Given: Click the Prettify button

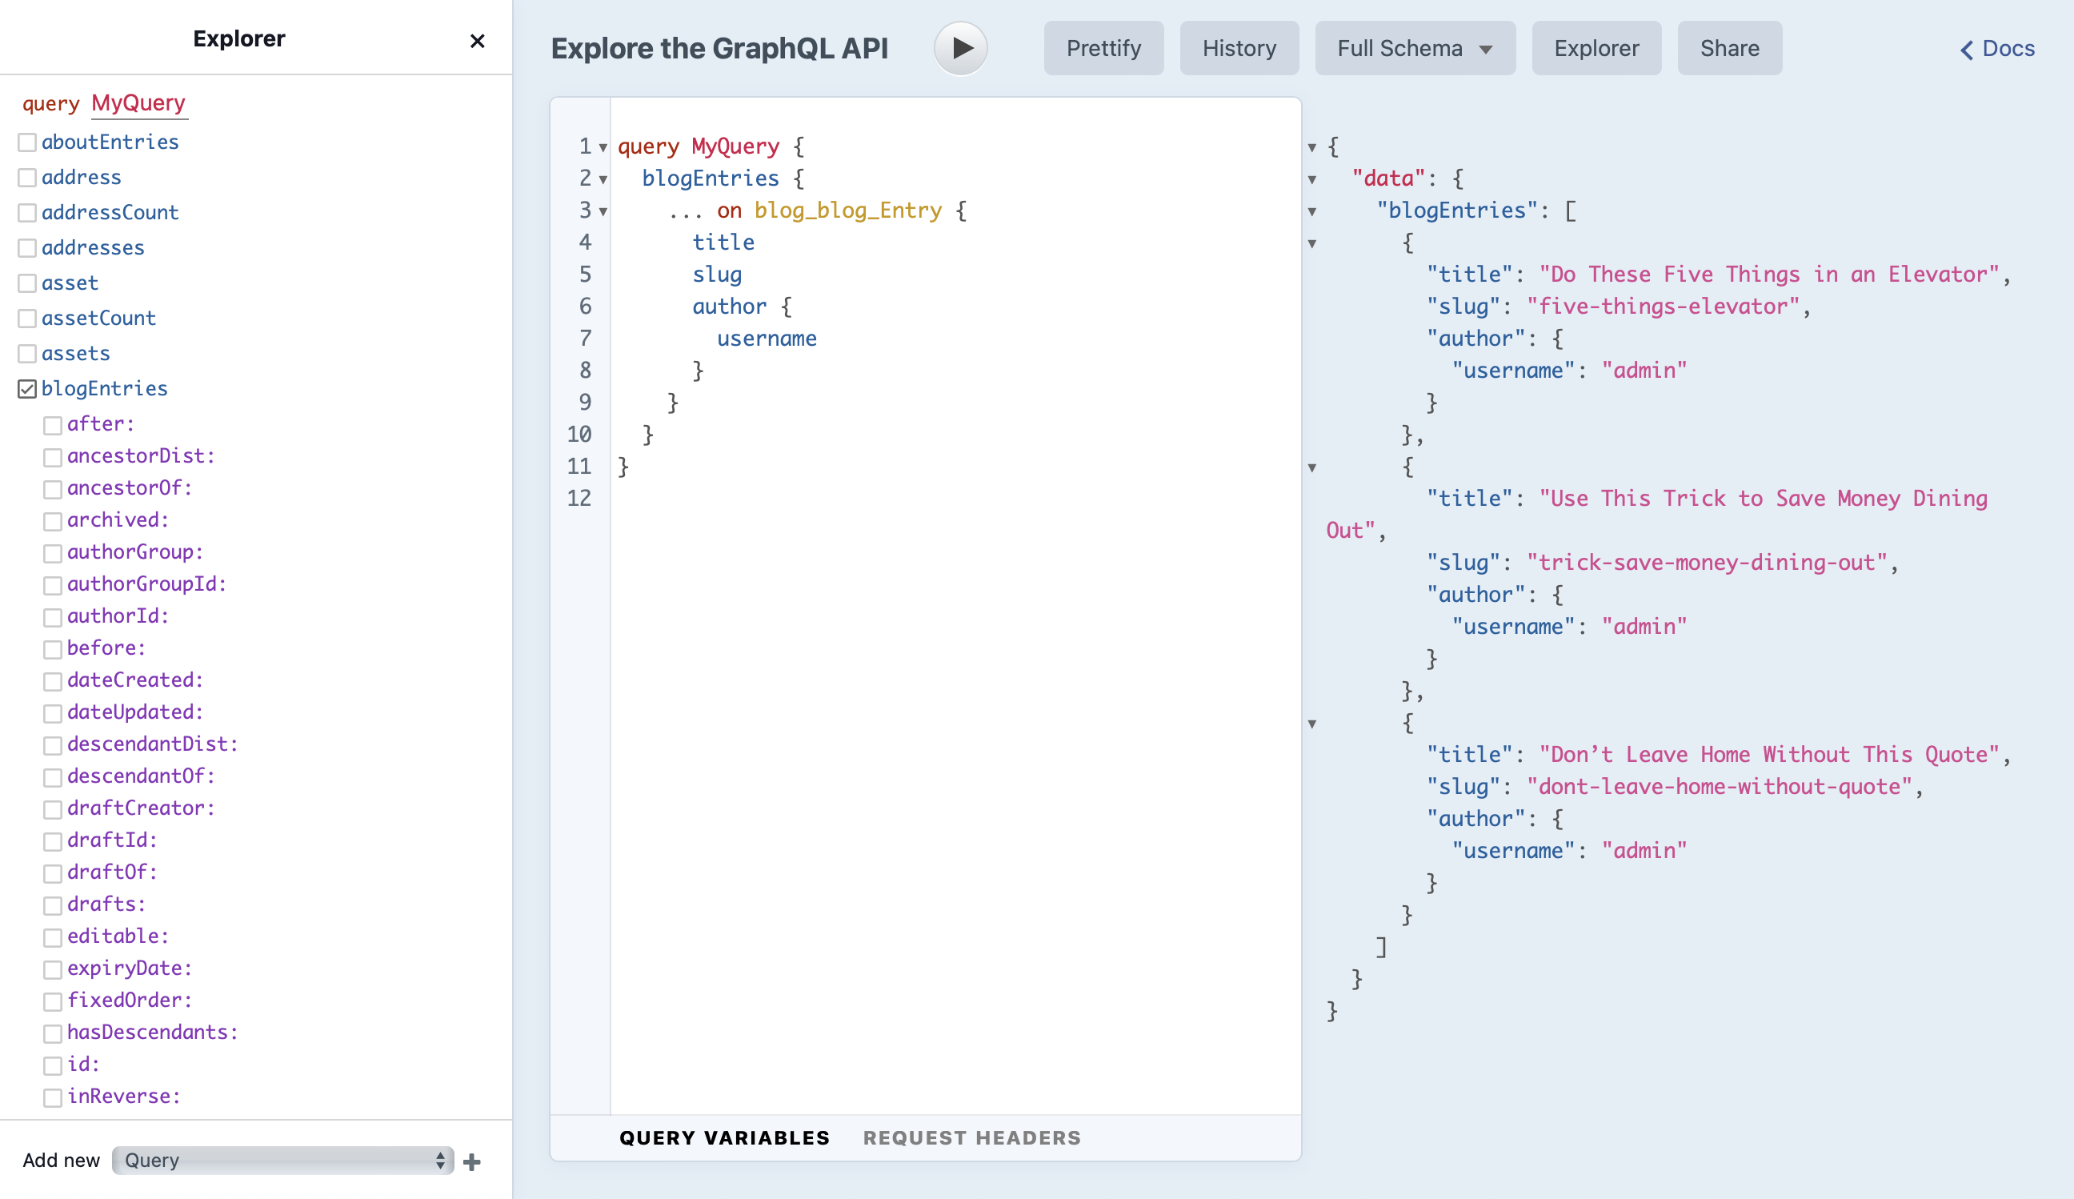Looking at the screenshot, I should [x=1103, y=48].
